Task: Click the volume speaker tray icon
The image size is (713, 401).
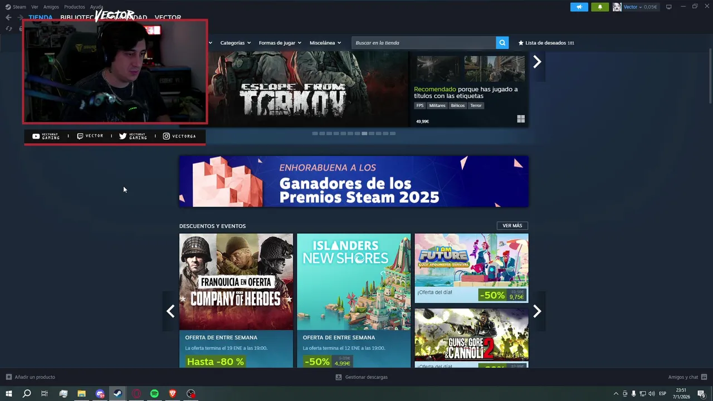Action: [651, 394]
